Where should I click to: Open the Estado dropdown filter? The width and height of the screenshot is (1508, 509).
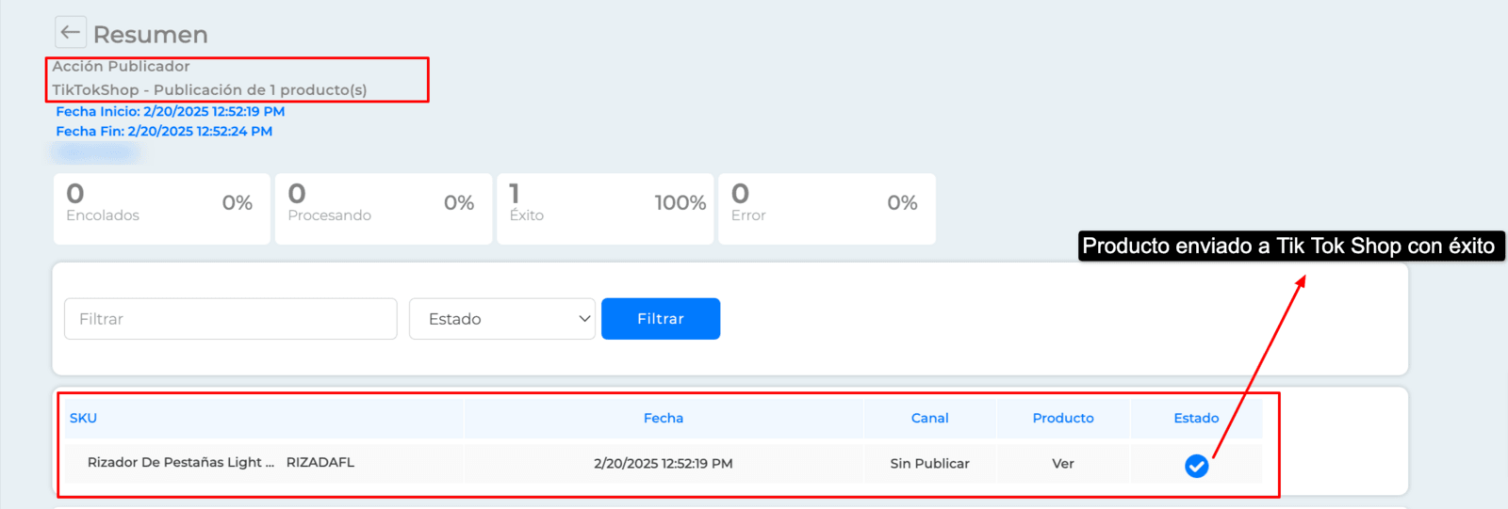pyautogui.click(x=501, y=319)
